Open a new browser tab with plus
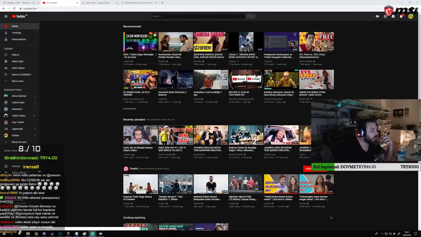 [162, 3]
